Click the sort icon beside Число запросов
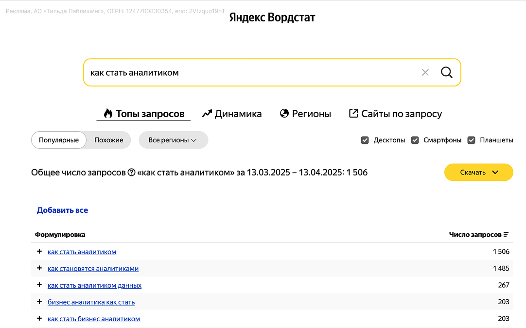 click(506, 235)
